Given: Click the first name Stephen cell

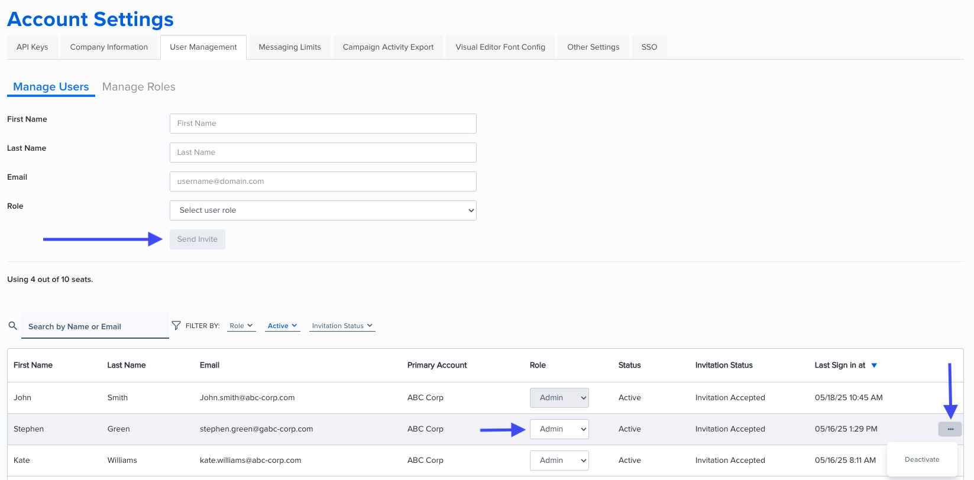Looking at the screenshot, I should click(x=28, y=429).
